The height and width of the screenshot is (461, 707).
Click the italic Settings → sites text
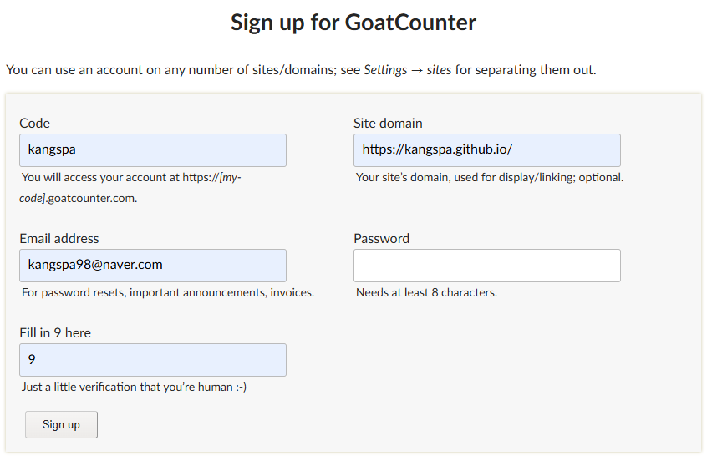pyautogui.click(x=408, y=70)
